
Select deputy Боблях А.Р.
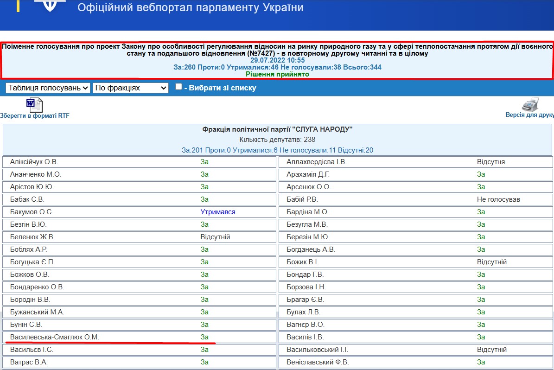tap(29, 249)
